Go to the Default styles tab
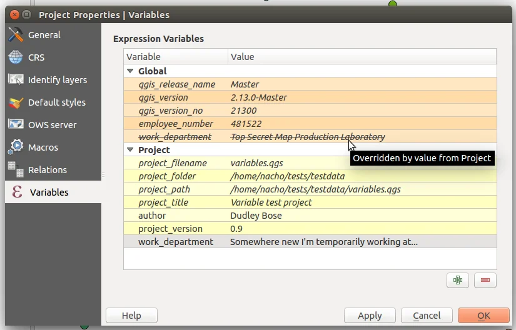 click(53, 102)
